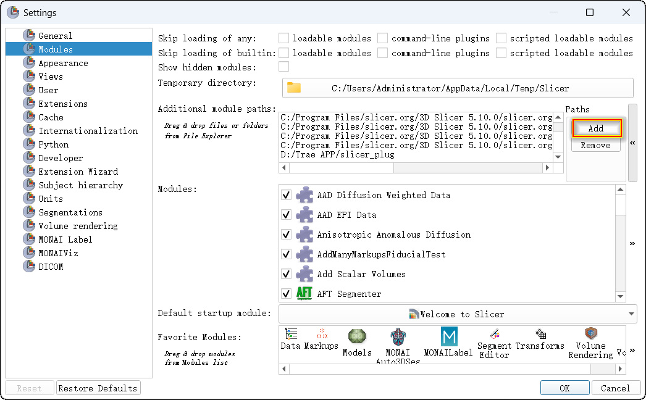Image resolution: width=646 pixels, height=400 pixels.
Task: Enable the Show hidden modules checkbox
Action: tap(284, 67)
